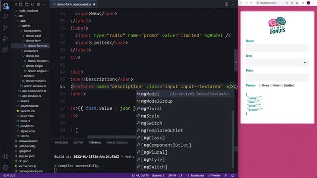Image resolution: width=317 pixels, height=178 pixels.
Task: Open package-lock.json in explorer
Action: point(30,171)
